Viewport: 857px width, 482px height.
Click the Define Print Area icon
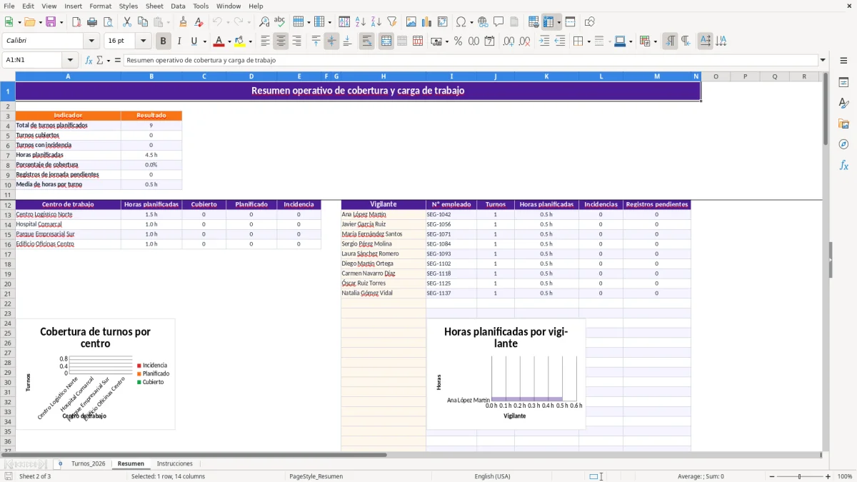(533, 22)
